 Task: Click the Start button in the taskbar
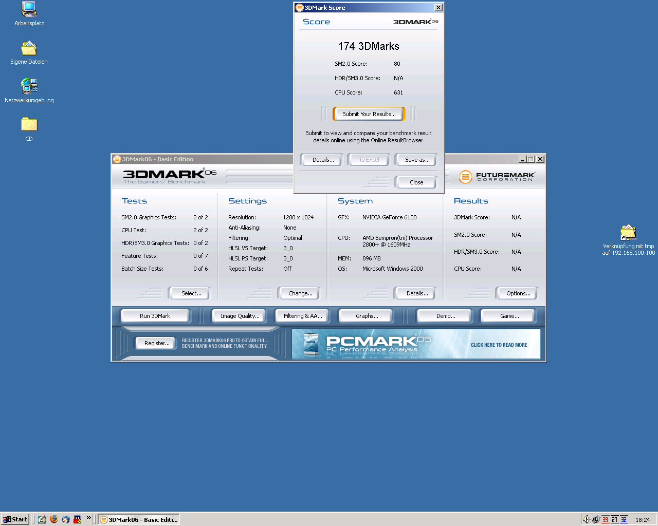pos(14,519)
